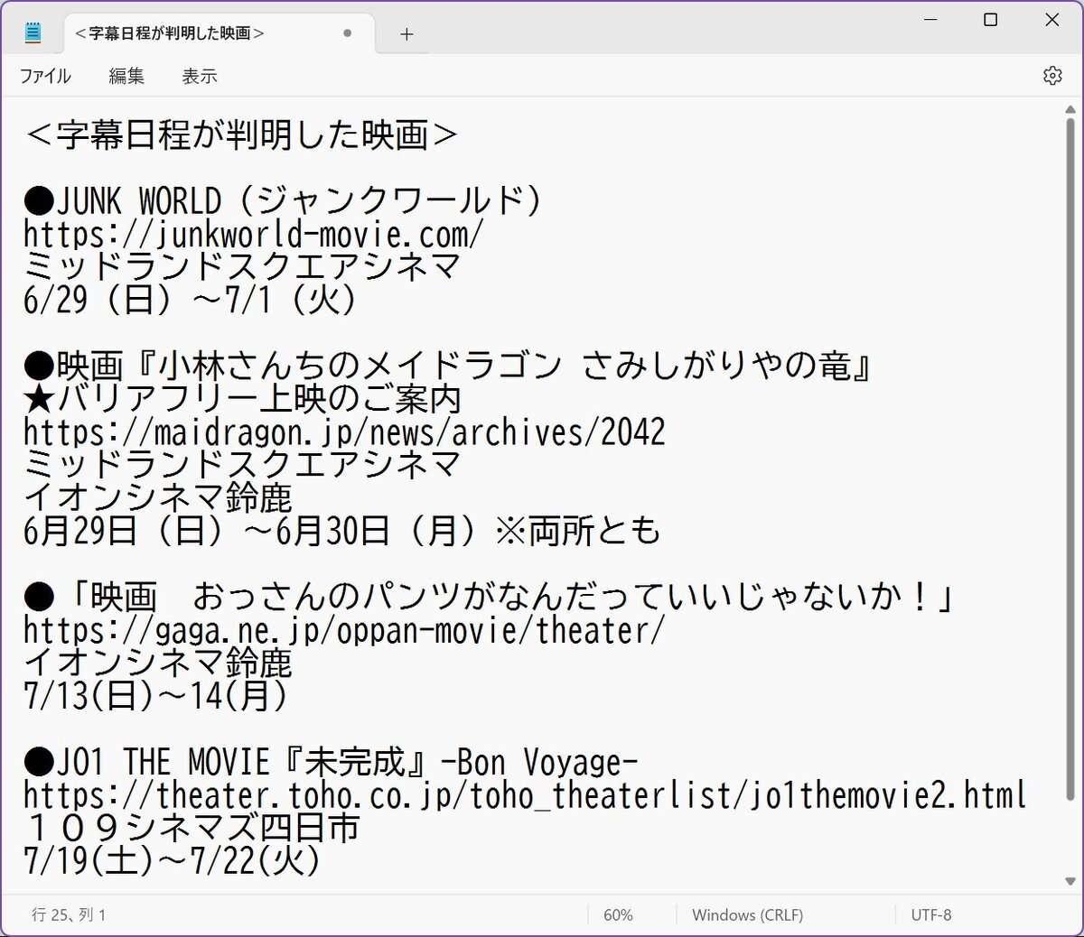Click the おっさんのパンツがなんだっていいじゃないか line
This screenshot has width=1084, height=937.
point(489,597)
